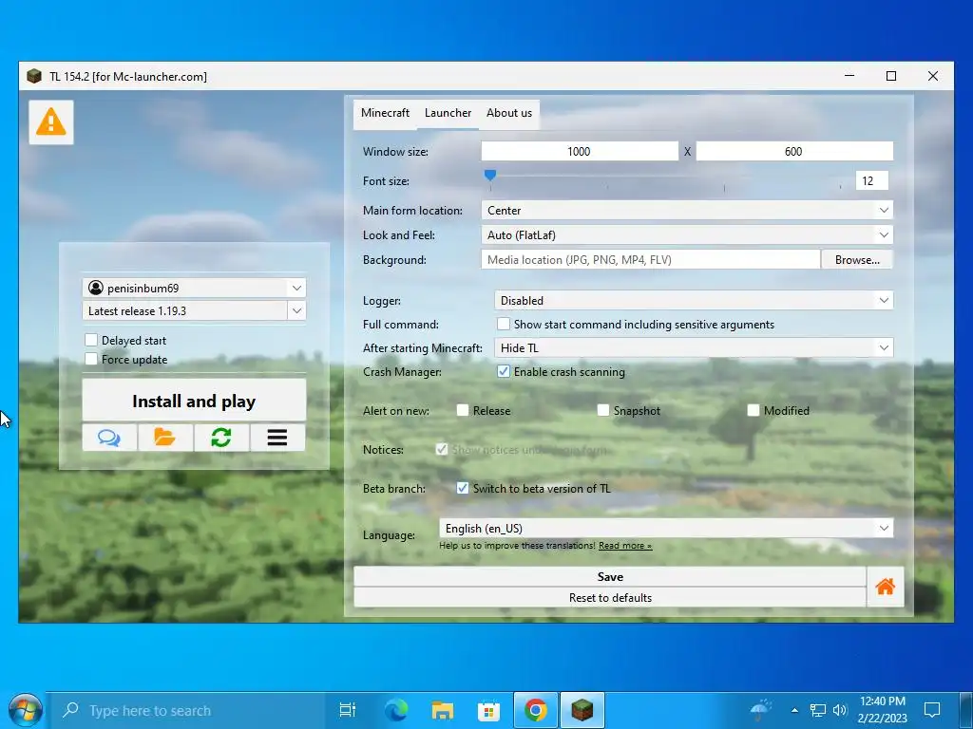The width and height of the screenshot is (973, 729).
Task: Switch to Chrome in the taskbar
Action: click(x=536, y=710)
